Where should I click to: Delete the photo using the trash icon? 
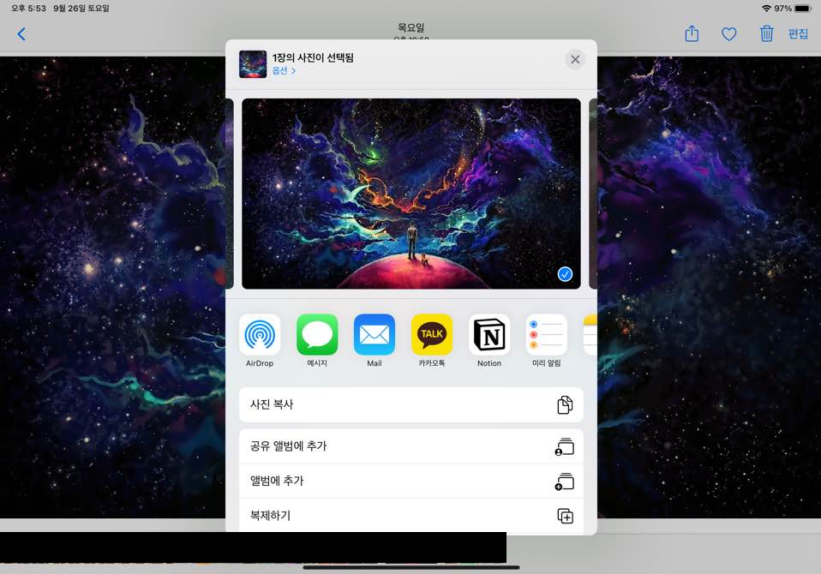pos(766,33)
